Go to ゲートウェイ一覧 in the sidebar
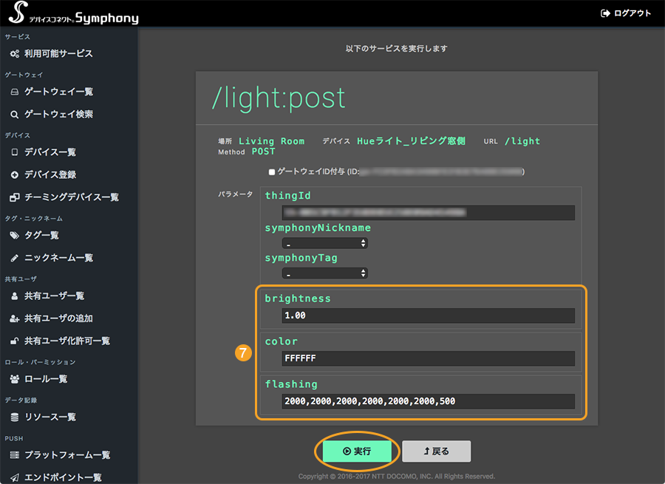Viewport: 665px width, 484px height. (x=58, y=92)
